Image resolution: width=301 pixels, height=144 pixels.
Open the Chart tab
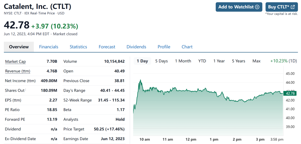(187, 47)
